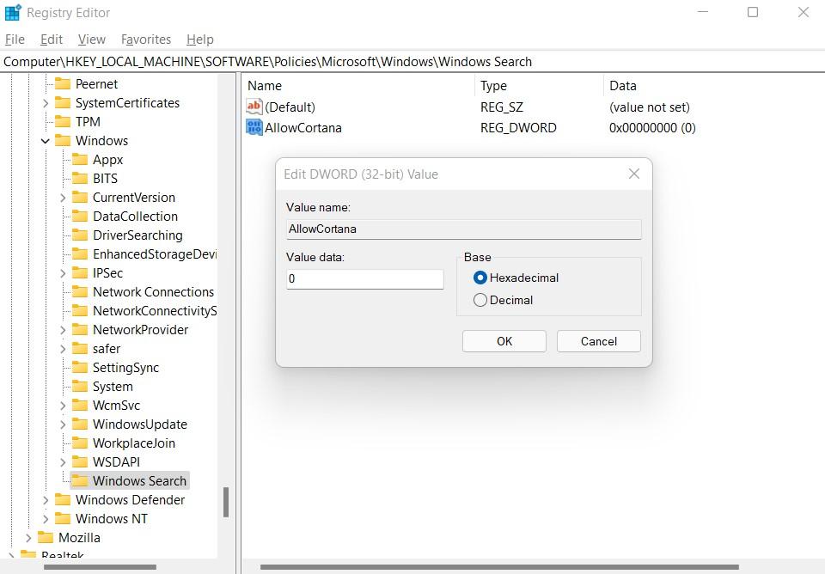Viewport: 825px width, 574px height.
Task: Click the DriverSearching folder icon
Action: point(80,235)
